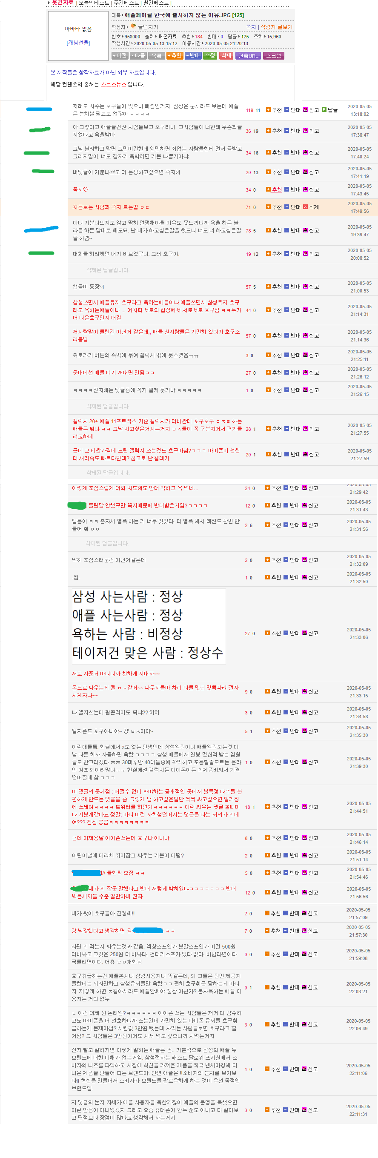This screenshot has width=378, height=1158.
Task: Click the 아바타 없음 avatar box
Action: click(x=78, y=35)
